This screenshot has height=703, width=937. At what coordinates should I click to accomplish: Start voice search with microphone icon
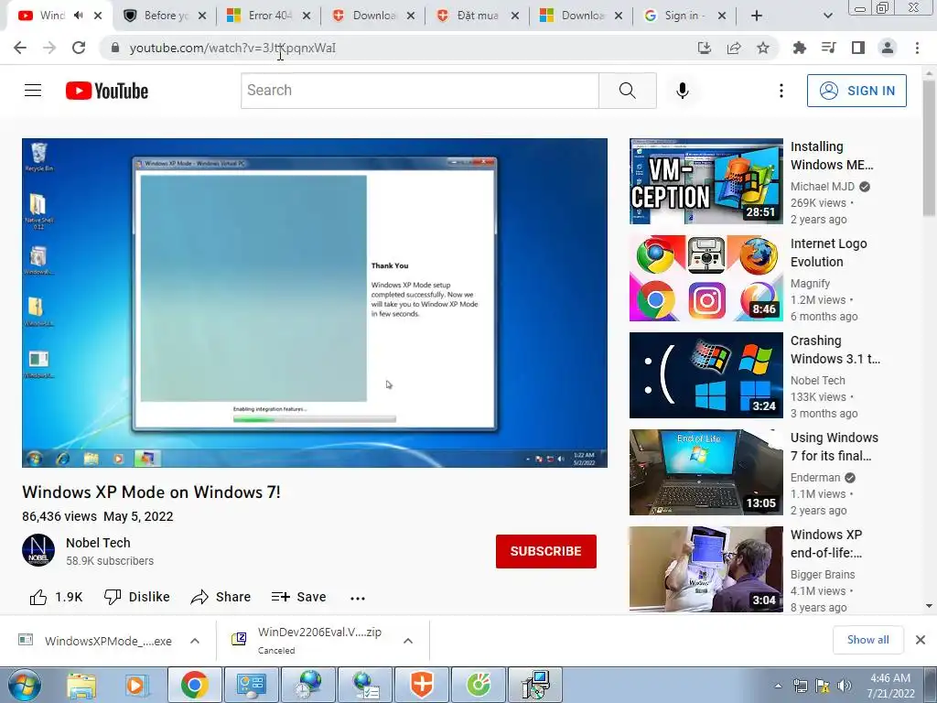tap(683, 91)
